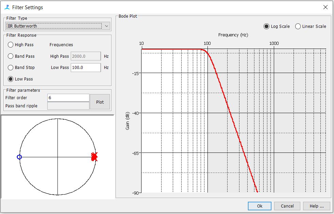Click the Cancel button
The width and height of the screenshot is (334, 214).
coord(287,206)
